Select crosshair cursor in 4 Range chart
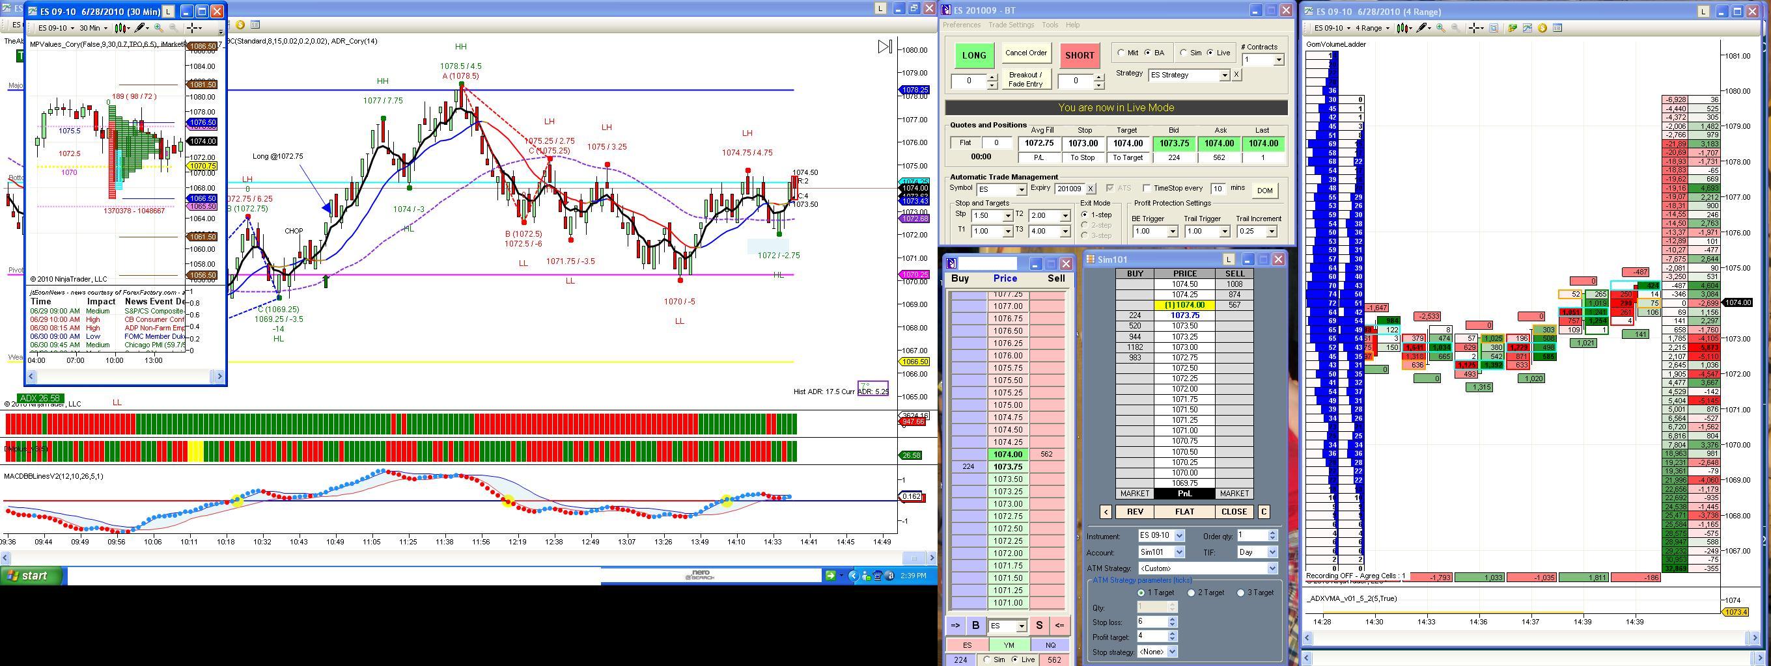Screen dimensions: 1771x666 coord(1476,28)
